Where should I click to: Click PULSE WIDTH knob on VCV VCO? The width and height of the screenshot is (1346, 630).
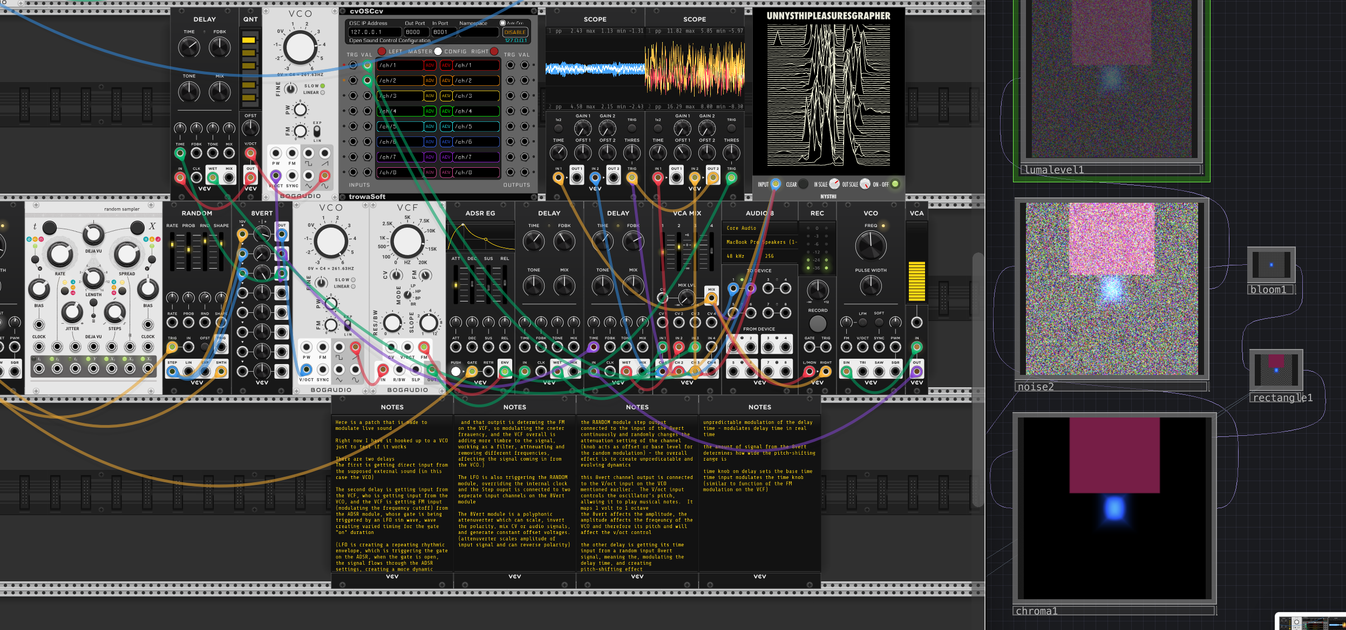tap(870, 286)
